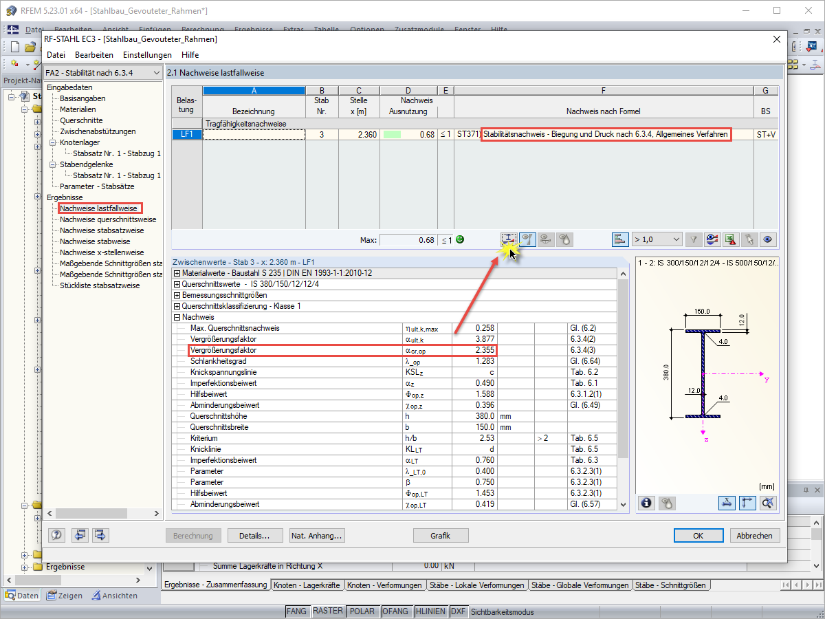Select Basisangaben in tree

(x=82, y=98)
